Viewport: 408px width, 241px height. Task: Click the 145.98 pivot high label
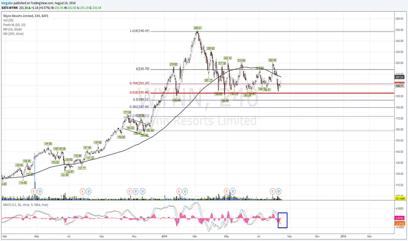point(98,142)
